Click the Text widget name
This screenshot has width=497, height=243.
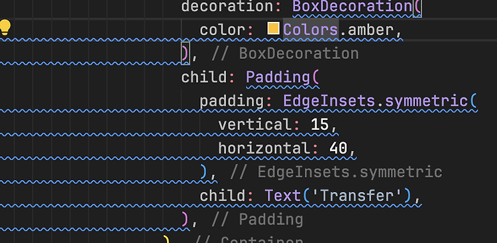283,196
